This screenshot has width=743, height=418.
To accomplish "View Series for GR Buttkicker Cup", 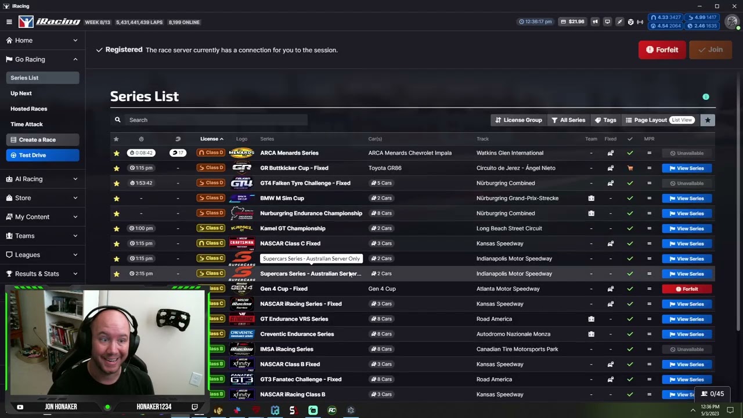I will [687, 168].
